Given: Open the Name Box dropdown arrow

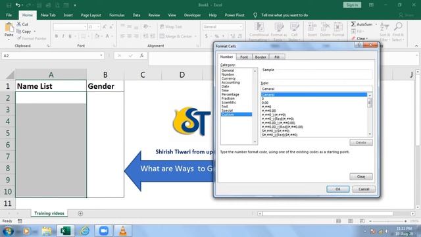Looking at the screenshot, I should click(101, 55).
